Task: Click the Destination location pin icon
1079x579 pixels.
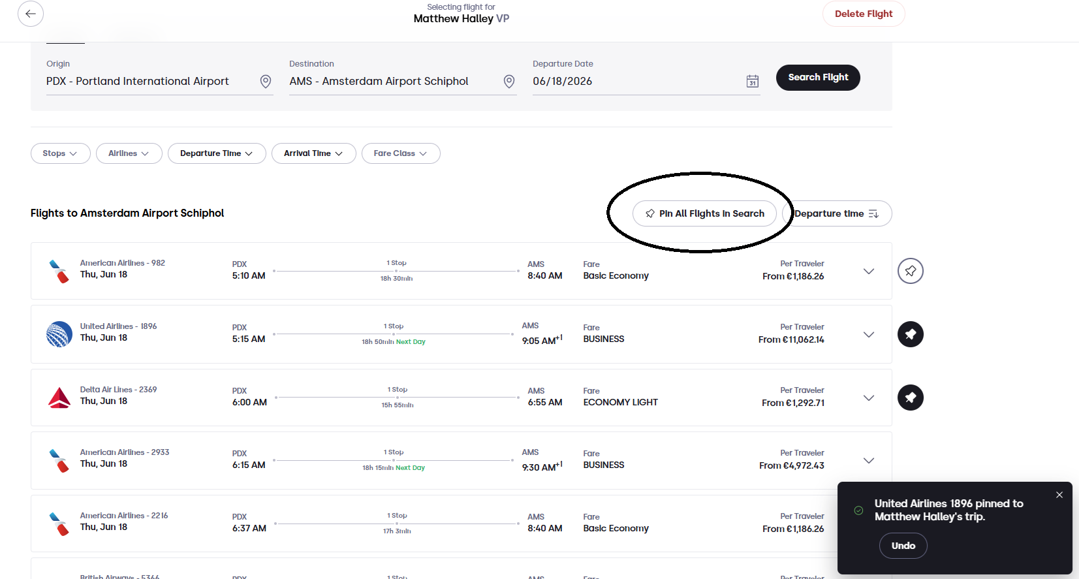Action: (509, 81)
